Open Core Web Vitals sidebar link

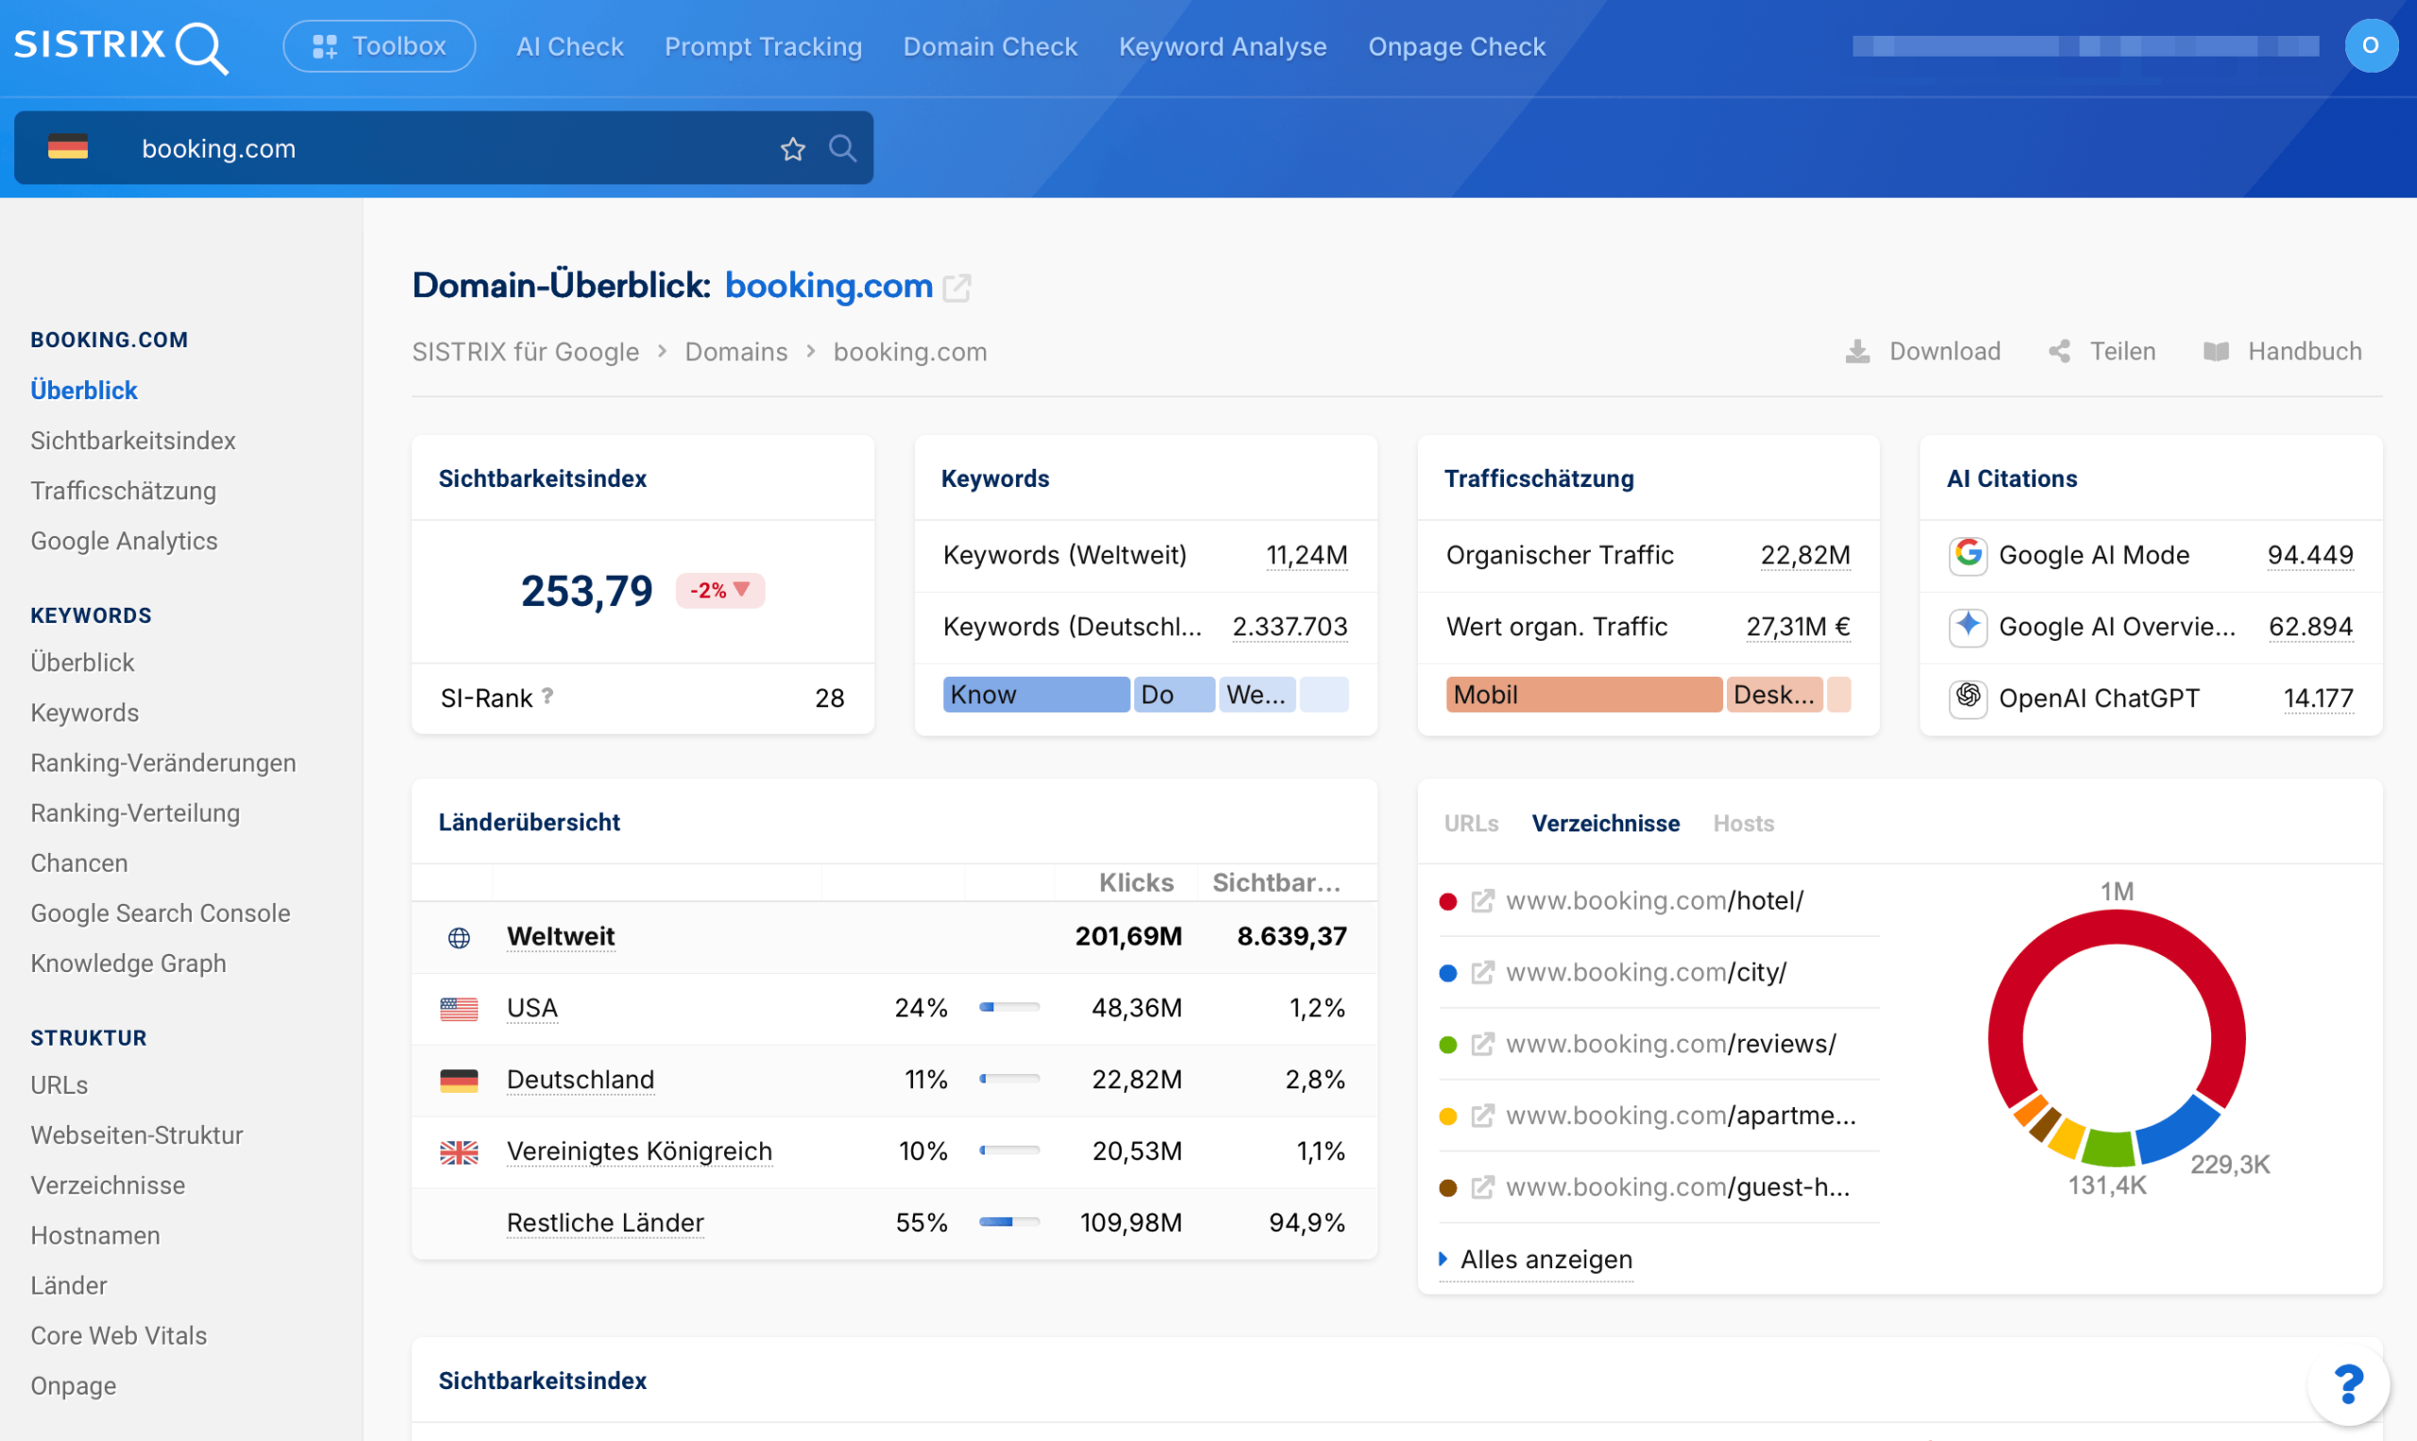click(119, 1336)
